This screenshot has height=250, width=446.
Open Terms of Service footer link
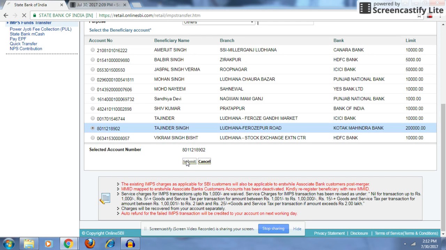tap(406, 233)
